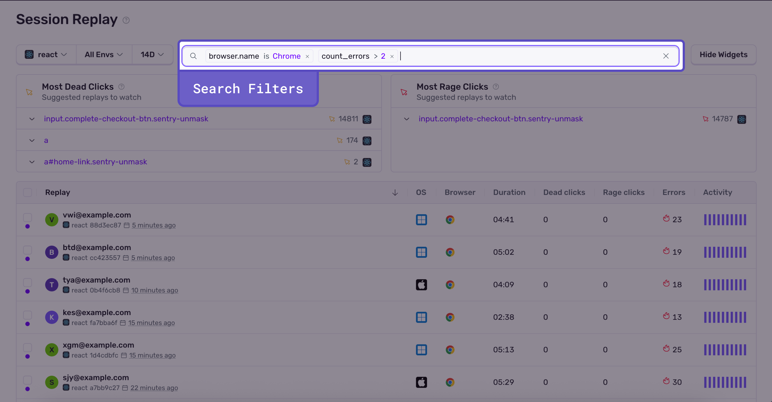The image size is (772, 402).
Task: Click the Apple OS icon for tya@example.com
Action: tap(421, 284)
